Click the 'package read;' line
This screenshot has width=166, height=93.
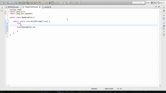pyautogui.click(x=16, y=10)
